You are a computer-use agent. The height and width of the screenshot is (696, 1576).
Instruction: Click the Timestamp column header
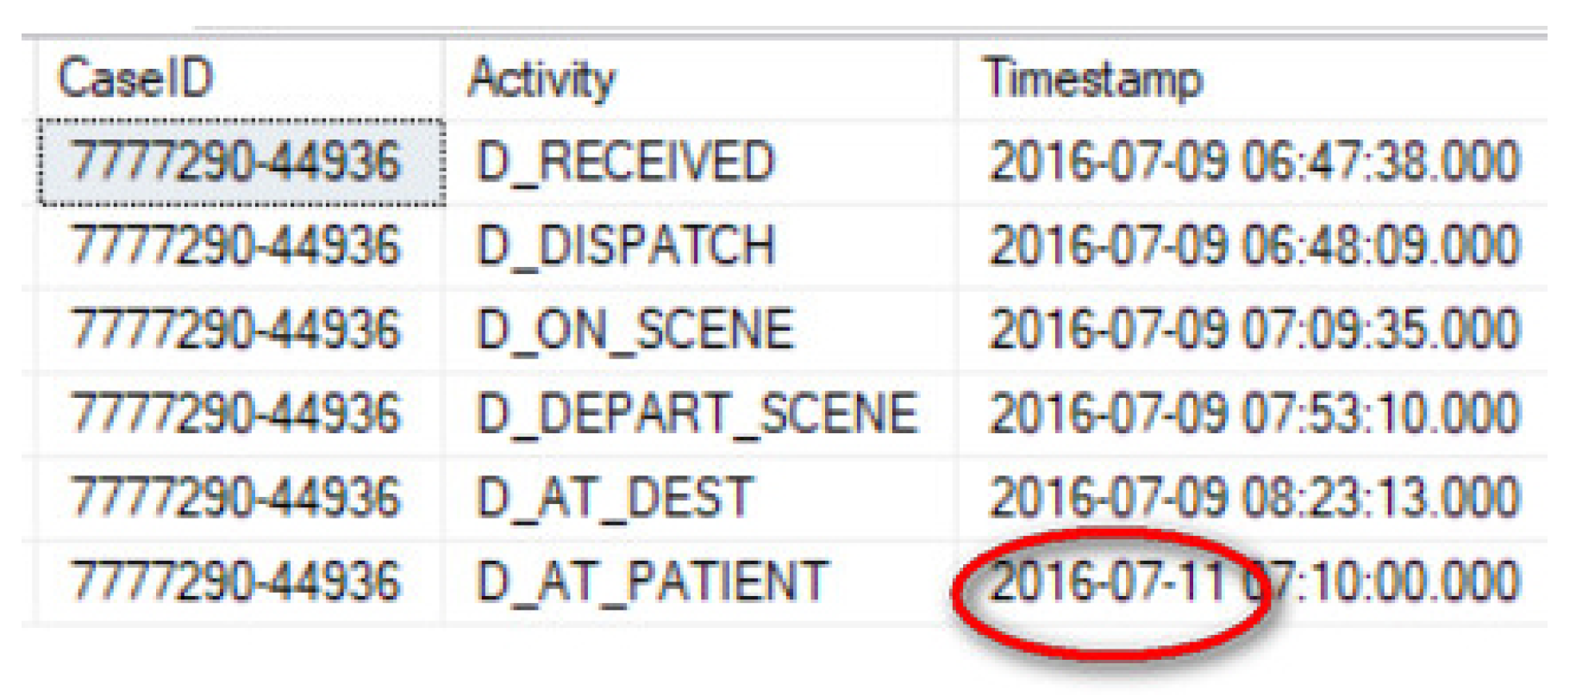pos(1252,78)
